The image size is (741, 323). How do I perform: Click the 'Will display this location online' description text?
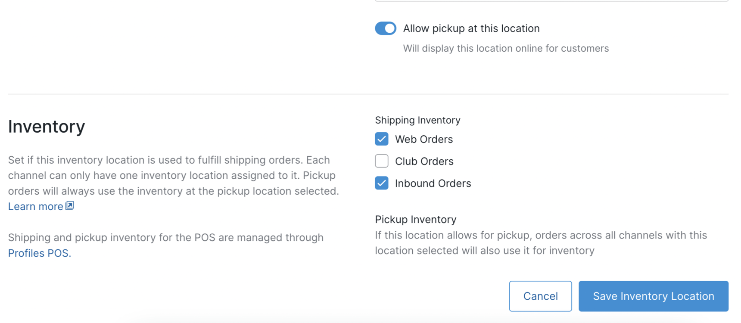tap(506, 48)
